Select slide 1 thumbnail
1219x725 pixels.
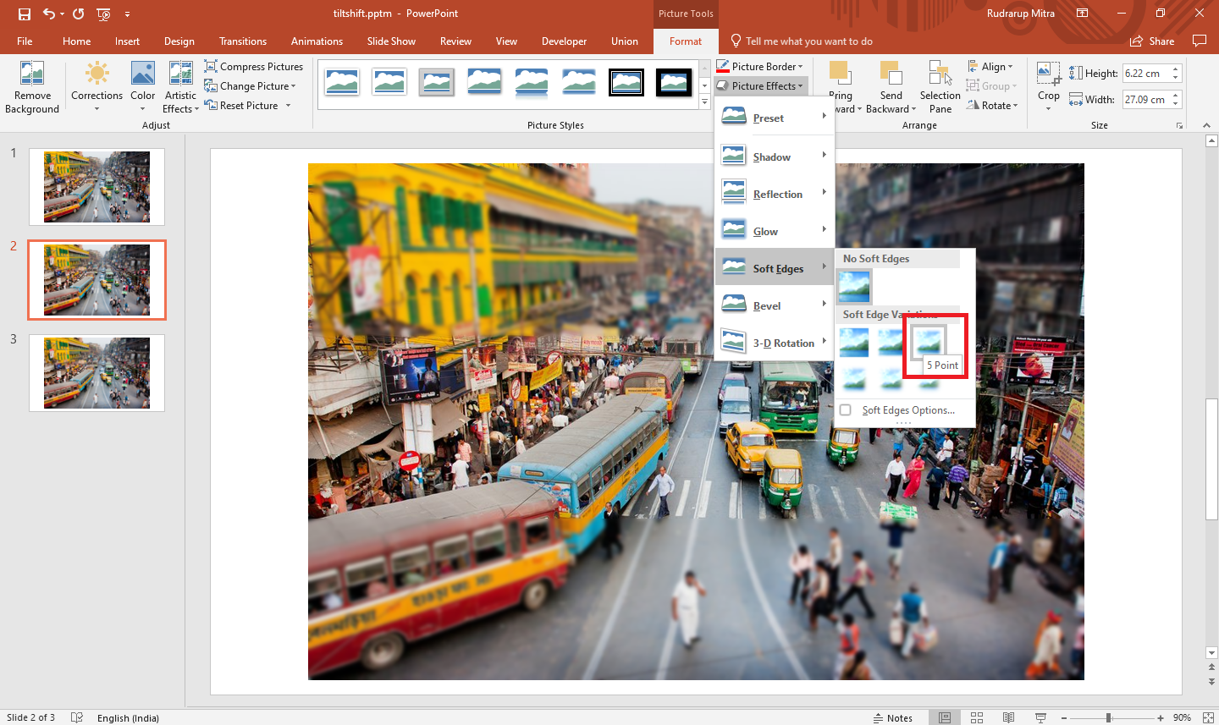pyautogui.click(x=97, y=187)
